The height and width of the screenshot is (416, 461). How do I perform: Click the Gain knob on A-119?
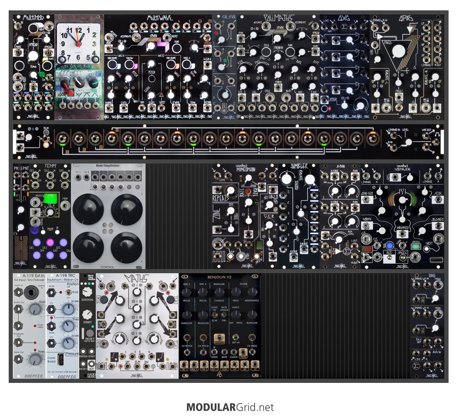(x=35, y=310)
